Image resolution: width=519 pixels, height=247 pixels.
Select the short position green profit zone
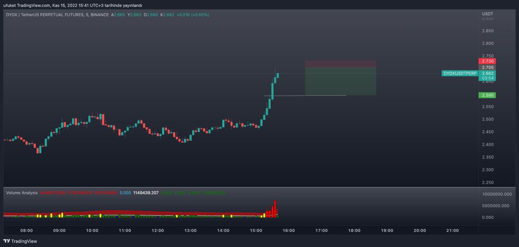[340, 81]
